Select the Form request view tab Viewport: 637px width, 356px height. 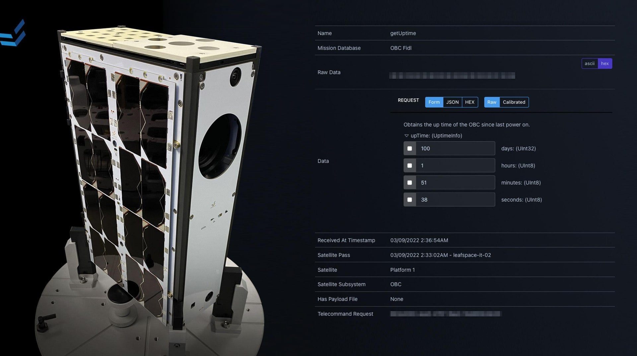[x=434, y=102]
